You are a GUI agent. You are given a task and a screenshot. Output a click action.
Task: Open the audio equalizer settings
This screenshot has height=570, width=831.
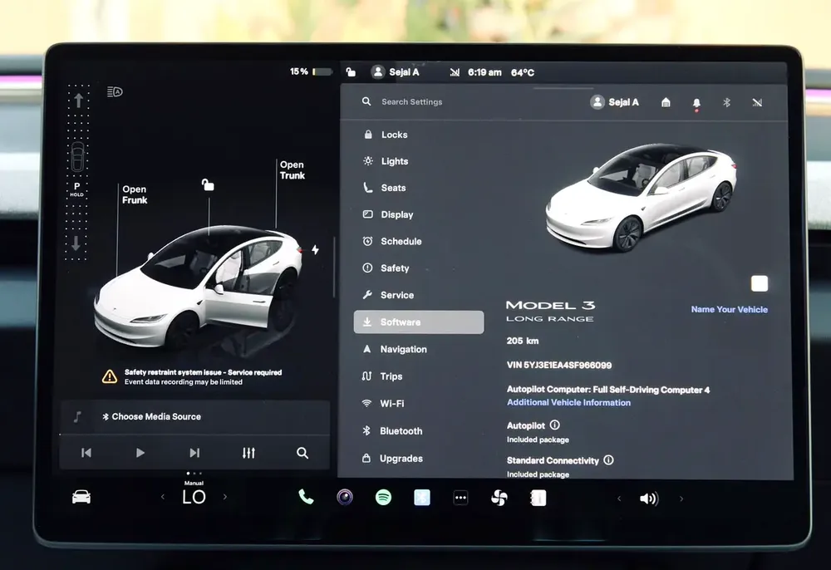(248, 453)
